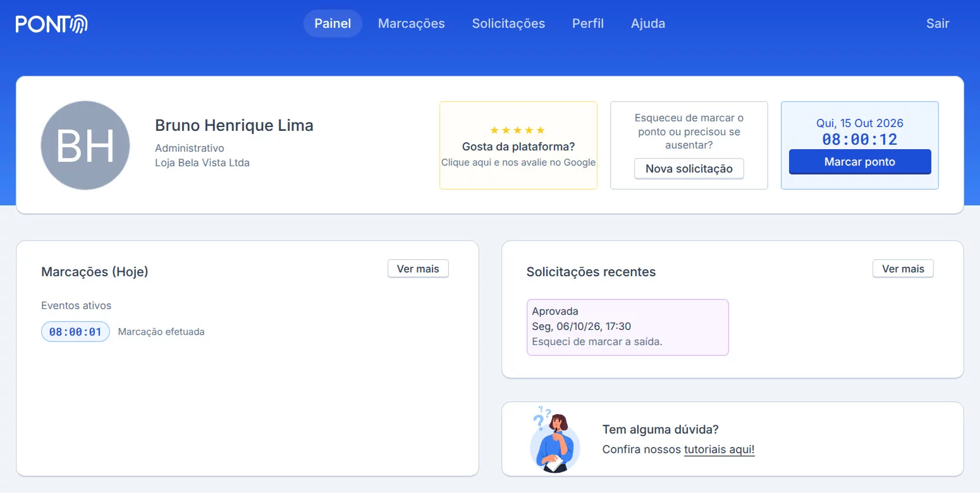Click the name Bruno Henrique Lima
The height and width of the screenshot is (493, 980).
[234, 125]
